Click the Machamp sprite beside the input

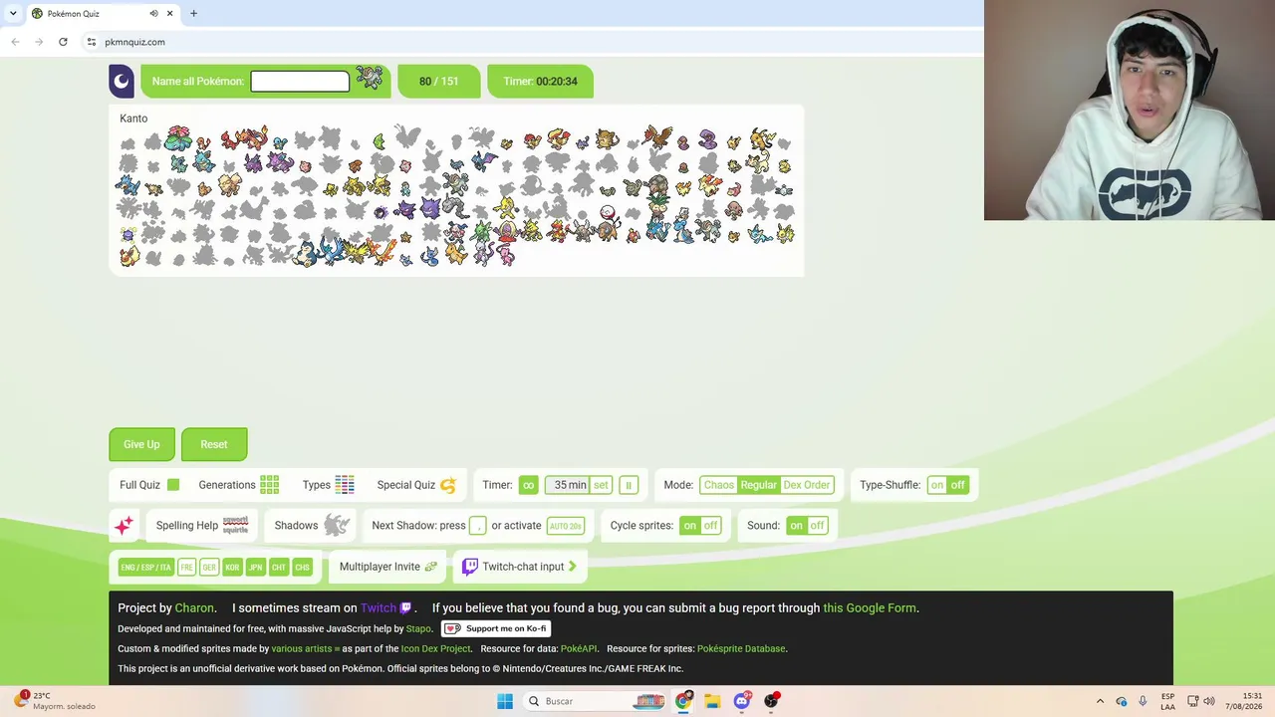tap(369, 79)
